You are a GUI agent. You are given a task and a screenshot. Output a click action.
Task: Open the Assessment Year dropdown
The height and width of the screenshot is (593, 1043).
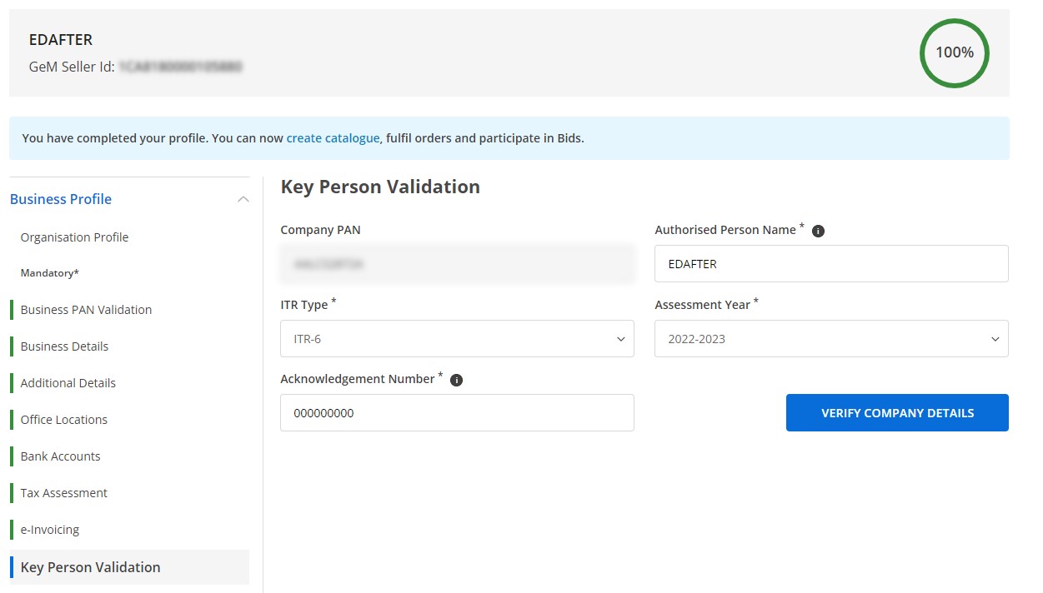[x=831, y=339]
